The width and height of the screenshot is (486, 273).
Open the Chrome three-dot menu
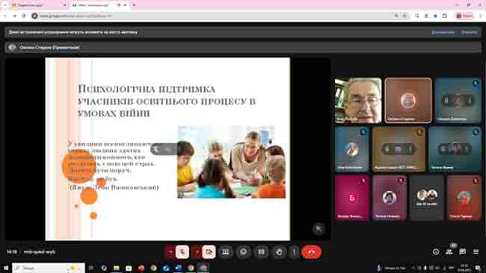click(x=481, y=16)
